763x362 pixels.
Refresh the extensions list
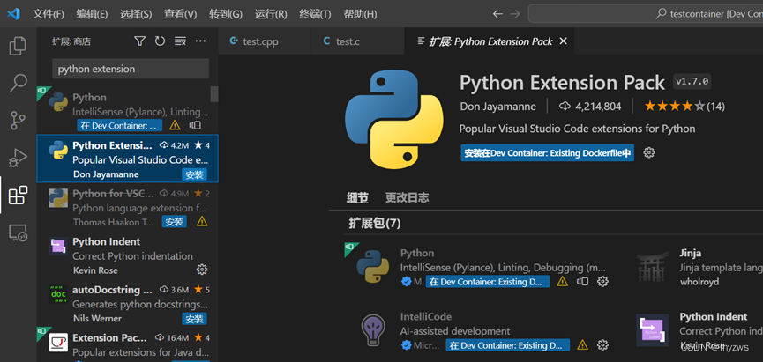[x=160, y=41]
